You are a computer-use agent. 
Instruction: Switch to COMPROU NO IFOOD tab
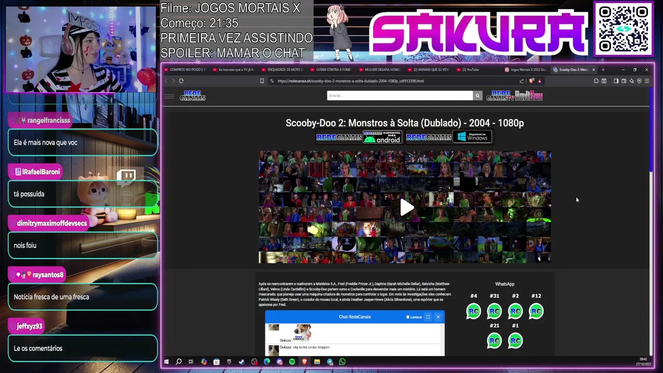click(x=184, y=69)
